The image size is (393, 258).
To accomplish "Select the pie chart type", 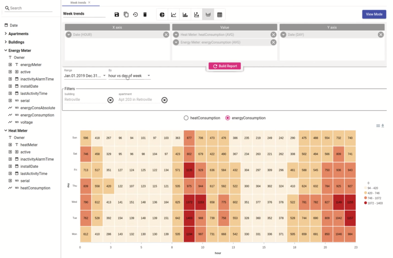I will pos(162,15).
